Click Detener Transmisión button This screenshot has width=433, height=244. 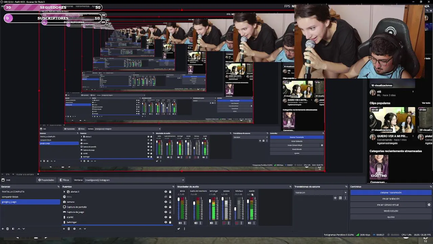(x=391, y=192)
